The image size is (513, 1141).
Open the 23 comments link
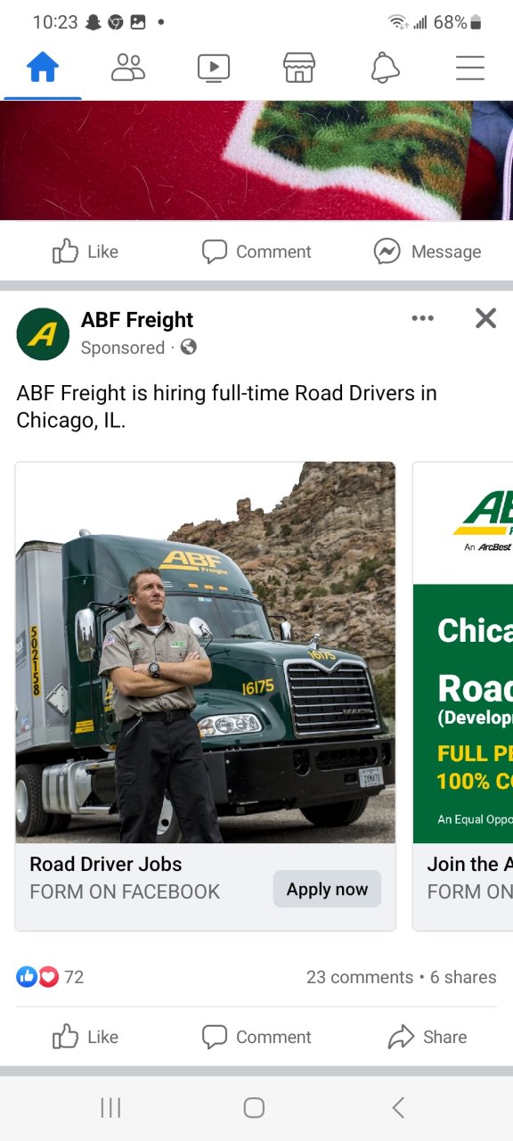pos(360,977)
